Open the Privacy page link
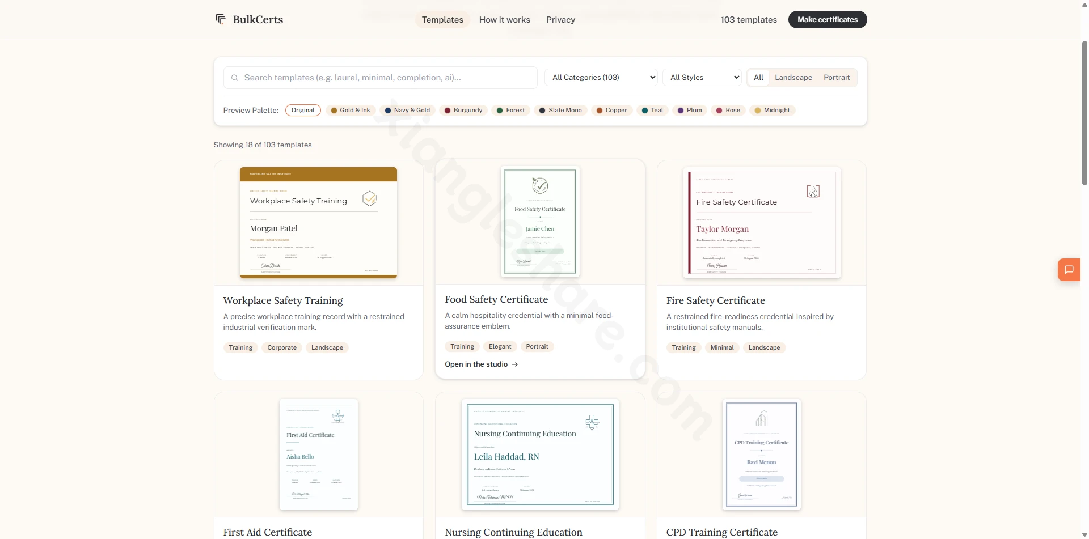Viewport: 1089px width, 539px height. point(560,20)
